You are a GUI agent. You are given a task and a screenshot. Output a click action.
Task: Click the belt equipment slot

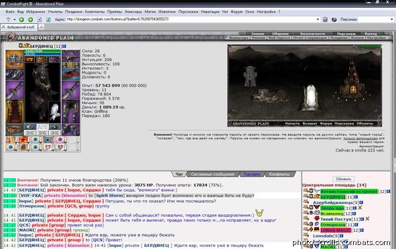15,130
